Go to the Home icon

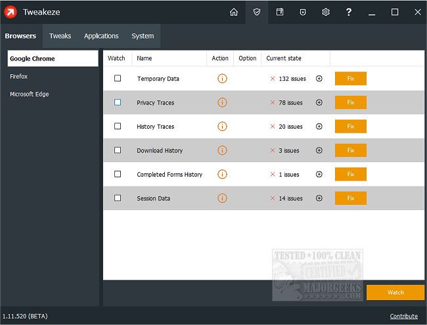pyautogui.click(x=234, y=12)
